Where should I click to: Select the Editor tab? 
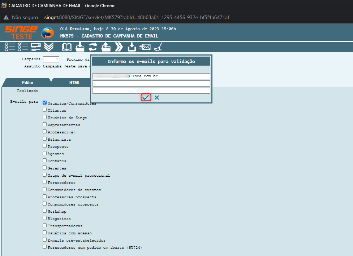28,83
